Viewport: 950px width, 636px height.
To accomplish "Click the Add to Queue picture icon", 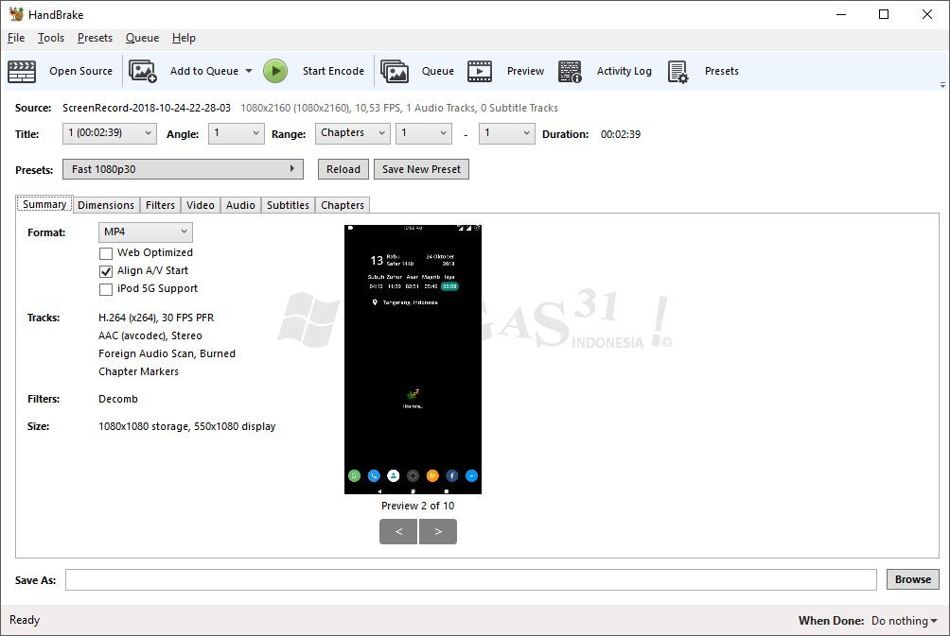I will (x=143, y=72).
